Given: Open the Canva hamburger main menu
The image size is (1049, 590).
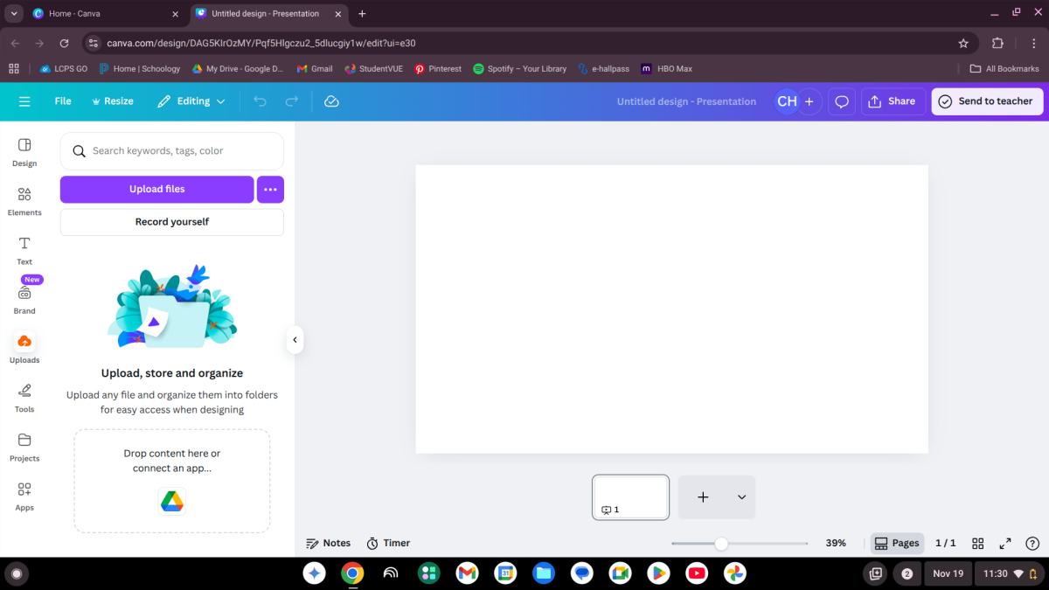Looking at the screenshot, I should [24, 101].
